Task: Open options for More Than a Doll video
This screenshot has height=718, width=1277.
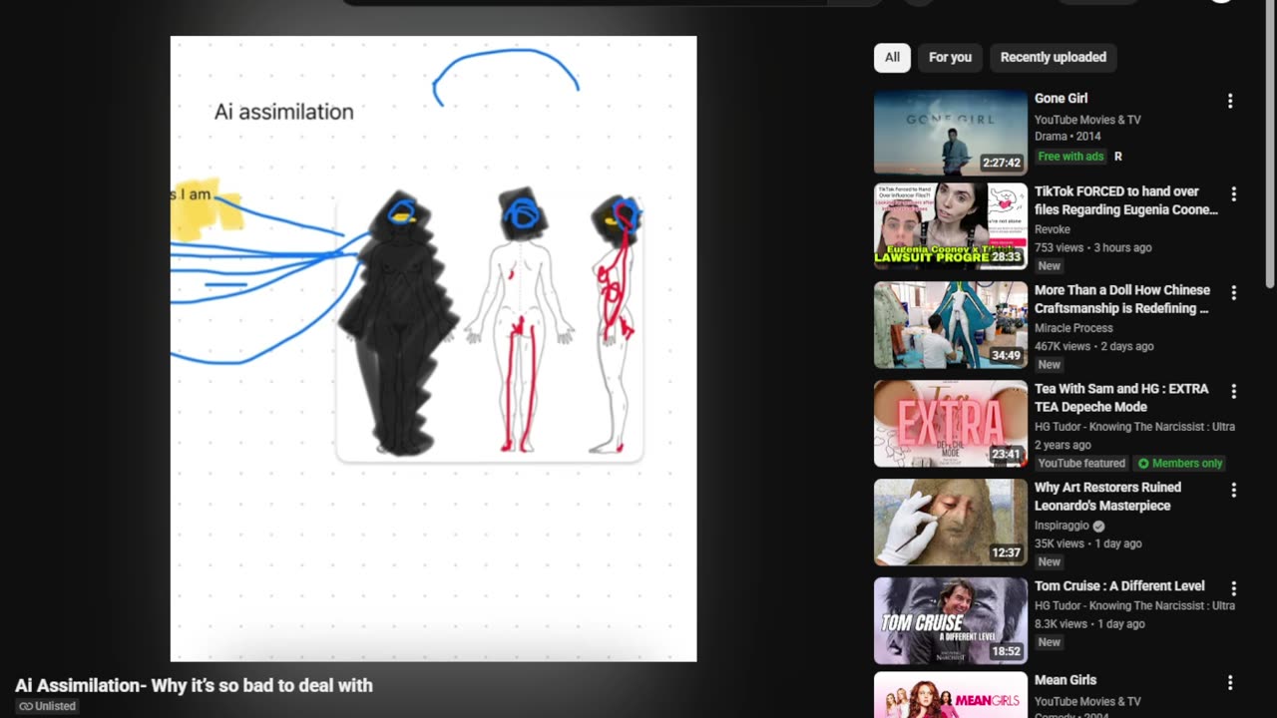Action: 1234,293
